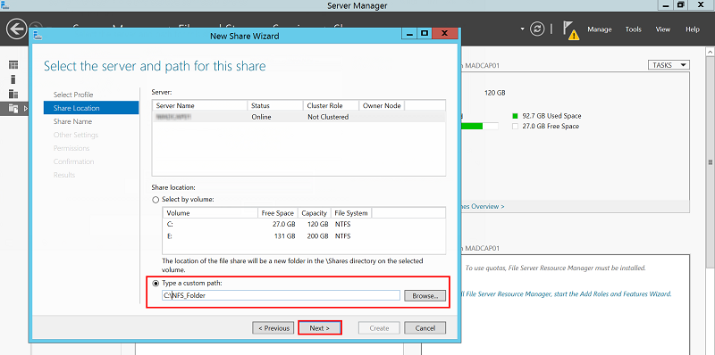Click the 200 GB capacity cell
Image resolution: width=715 pixels, height=355 pixels.
pos(317,236)
